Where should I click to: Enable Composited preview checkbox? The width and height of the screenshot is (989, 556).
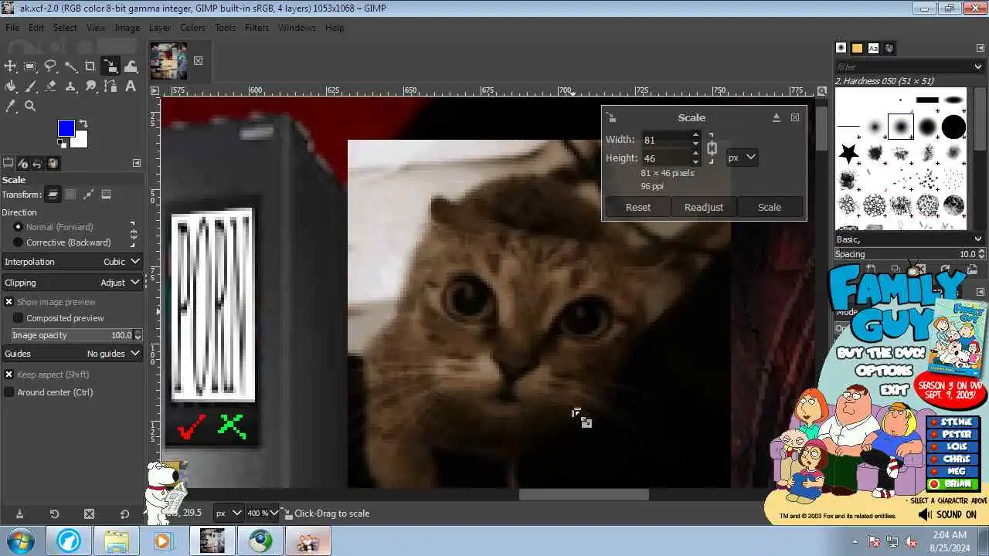(x=19, y=318)
